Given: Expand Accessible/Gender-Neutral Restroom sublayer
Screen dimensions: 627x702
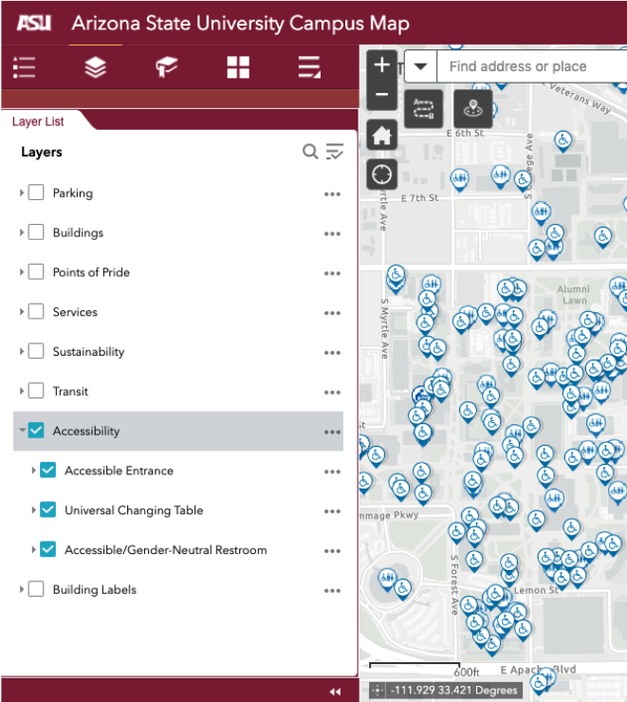Looking at the screenshot, I should [33, 549].
